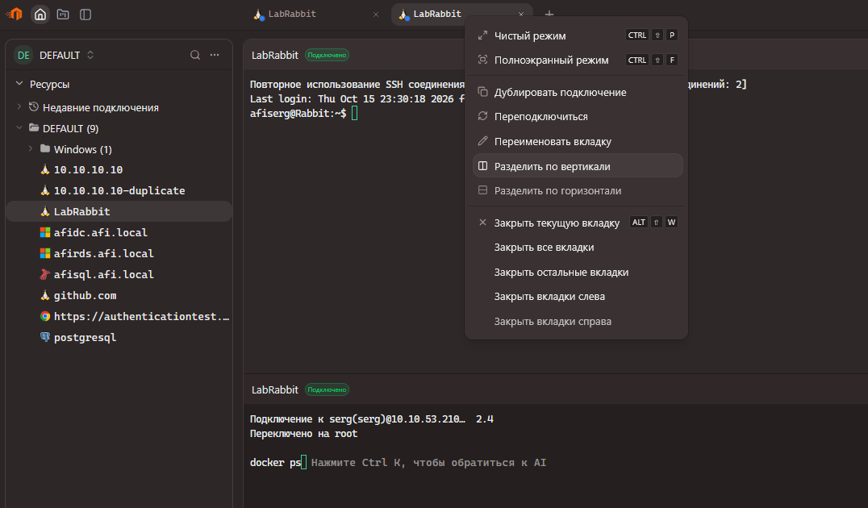This screenshot has height=508, width=868.
Task: Select Закрыть остальные вкладки
Action: point(578,273)
